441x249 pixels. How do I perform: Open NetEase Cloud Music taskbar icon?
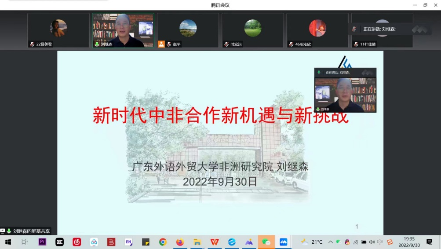point(77,242)
